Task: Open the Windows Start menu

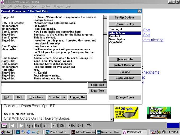Action: (x=6, y=132)
